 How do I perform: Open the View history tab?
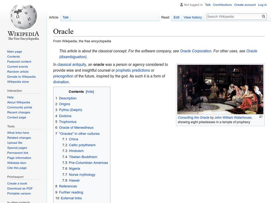coord(192,17)
